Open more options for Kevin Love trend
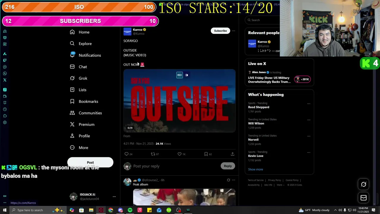380x214 pixels. [x=309, y=152]
